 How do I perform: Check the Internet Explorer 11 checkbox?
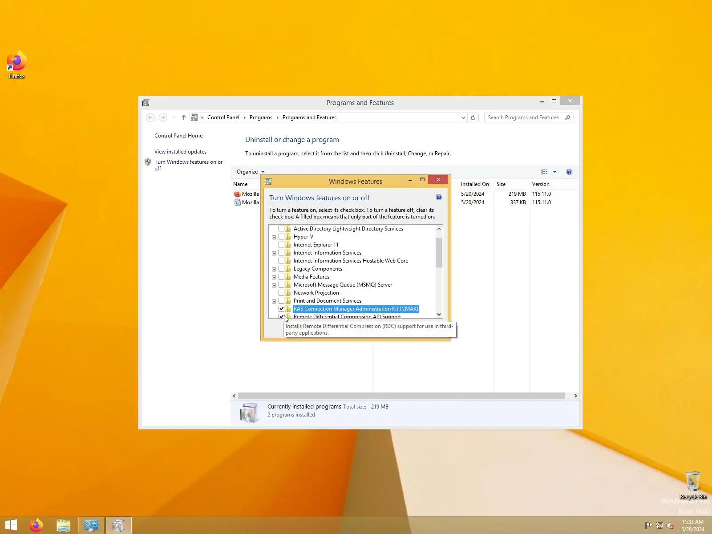point(281,245)
